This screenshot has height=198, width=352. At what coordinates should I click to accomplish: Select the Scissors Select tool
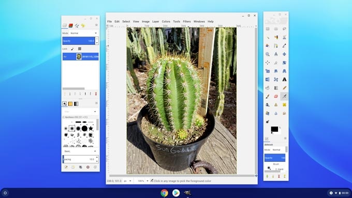pos(284,37)
